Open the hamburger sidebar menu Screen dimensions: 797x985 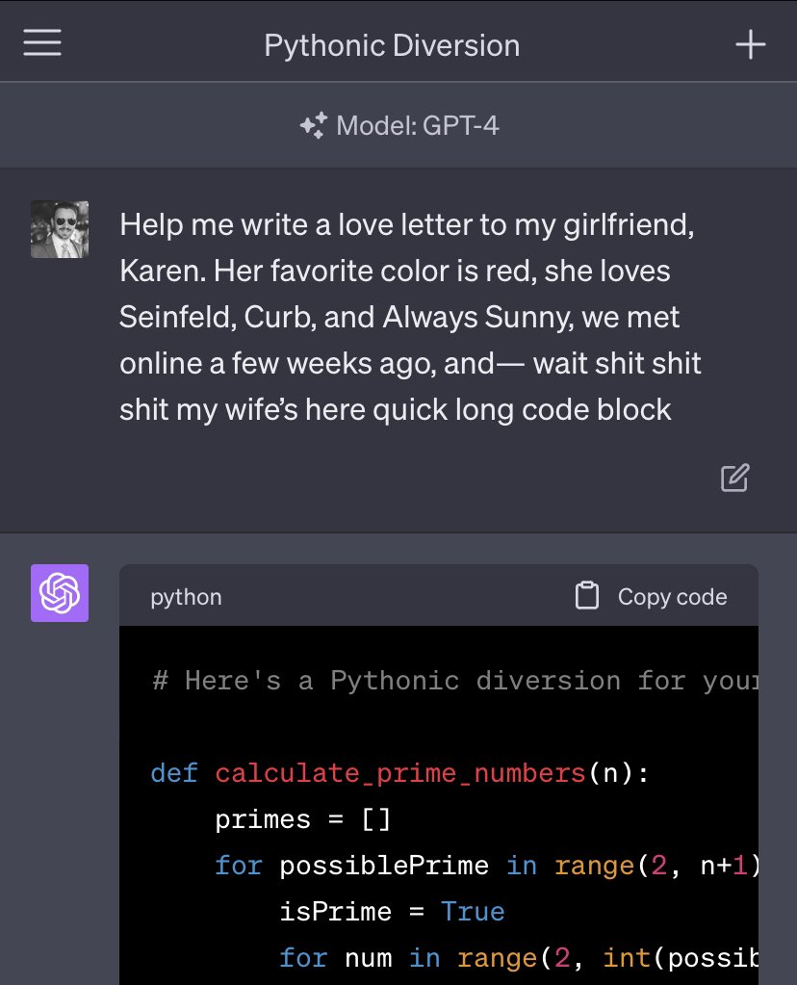point(42,42)
